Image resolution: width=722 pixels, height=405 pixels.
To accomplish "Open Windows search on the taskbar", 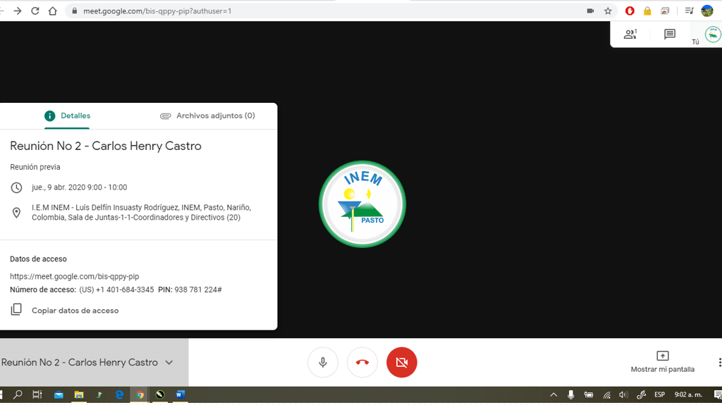I will (18, 394).
